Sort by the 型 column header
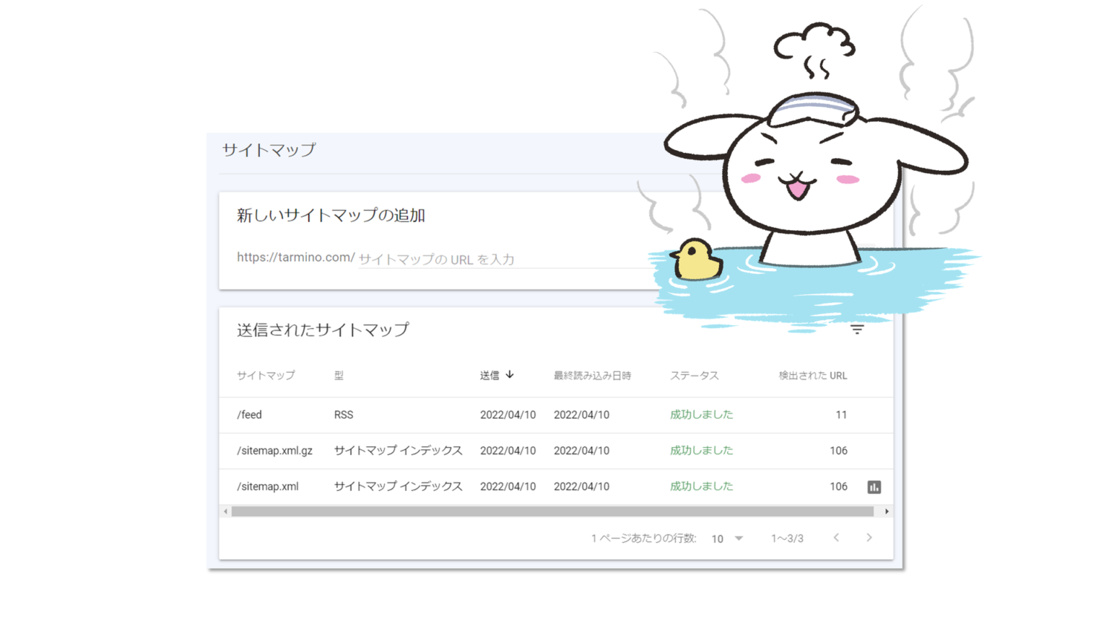 click(339, 376)
